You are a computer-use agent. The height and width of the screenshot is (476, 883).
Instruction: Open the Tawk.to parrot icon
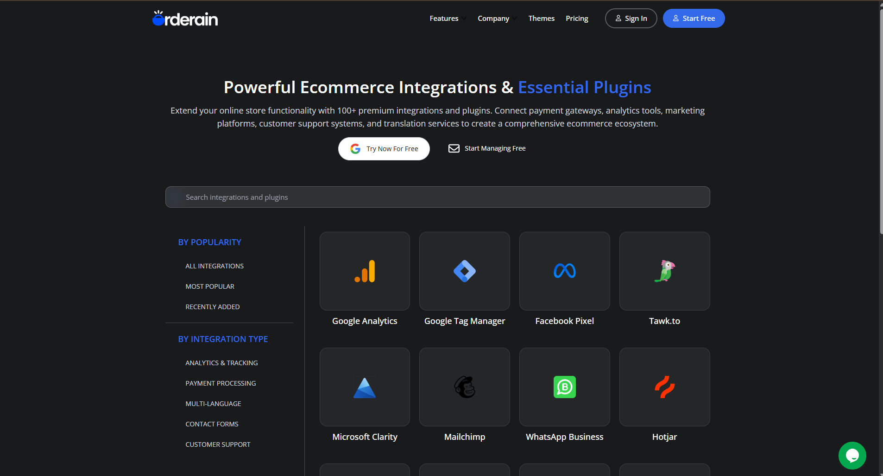pyautogui.click(x=665, y=271)
